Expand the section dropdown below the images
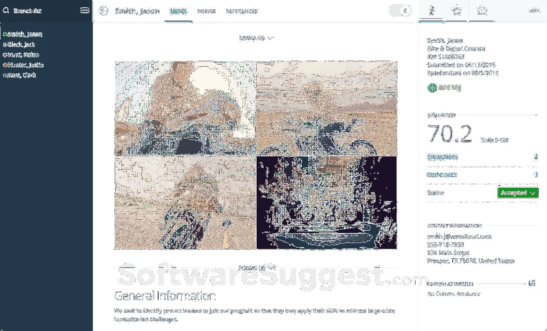This screenshot has width=547, height=331. [272, 268]
